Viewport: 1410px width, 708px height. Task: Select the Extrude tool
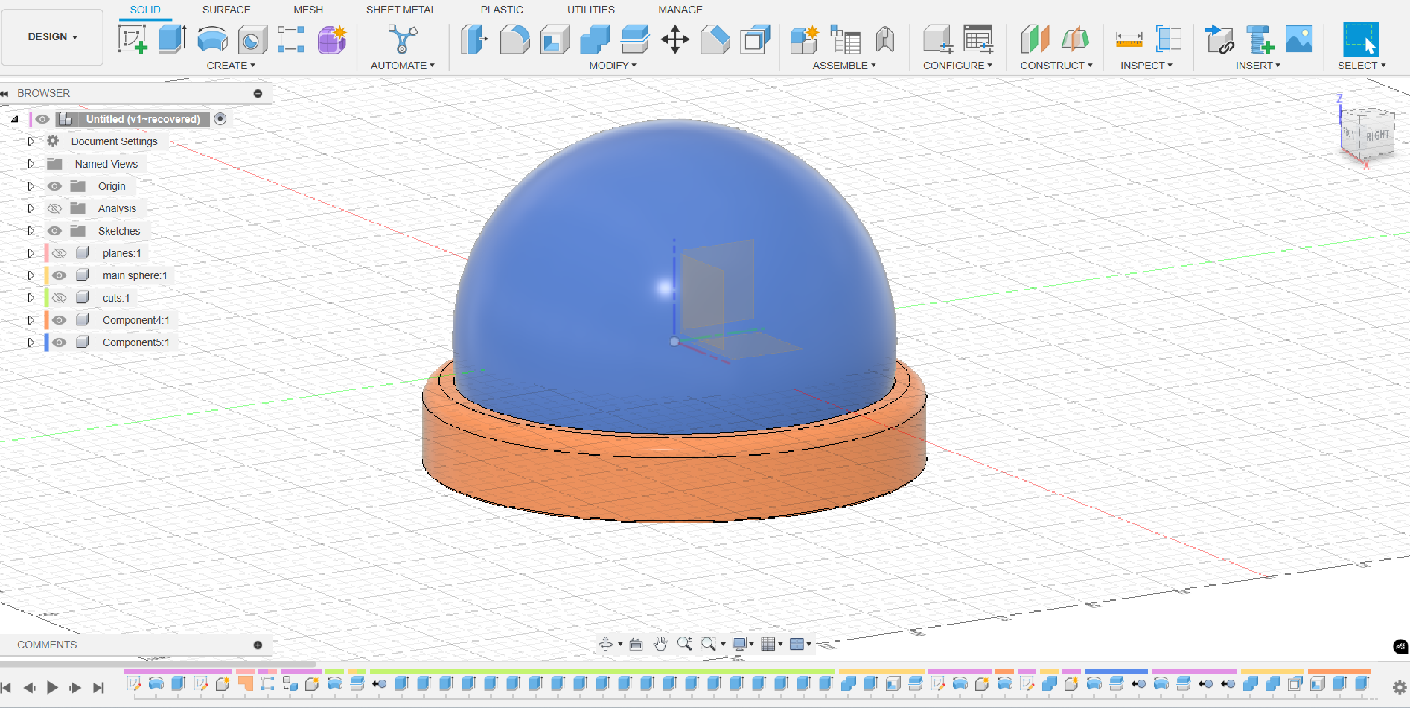172,39
